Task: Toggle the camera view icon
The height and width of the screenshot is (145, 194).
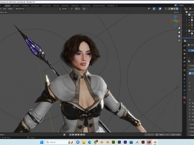Action: [x=179, y=36]
